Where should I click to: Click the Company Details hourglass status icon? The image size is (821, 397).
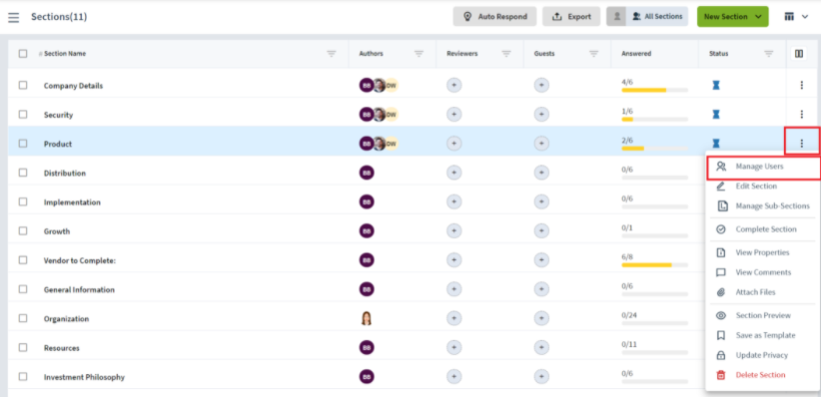pos(716,85)
